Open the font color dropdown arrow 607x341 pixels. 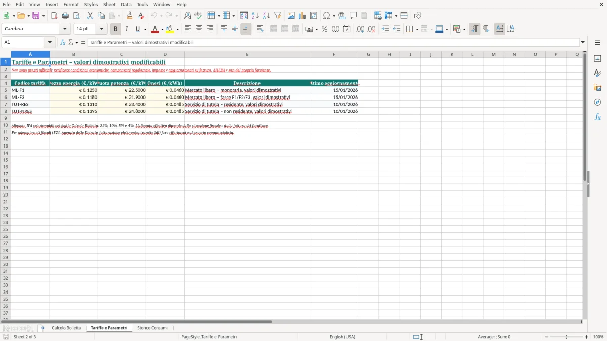tap(162, 29)
